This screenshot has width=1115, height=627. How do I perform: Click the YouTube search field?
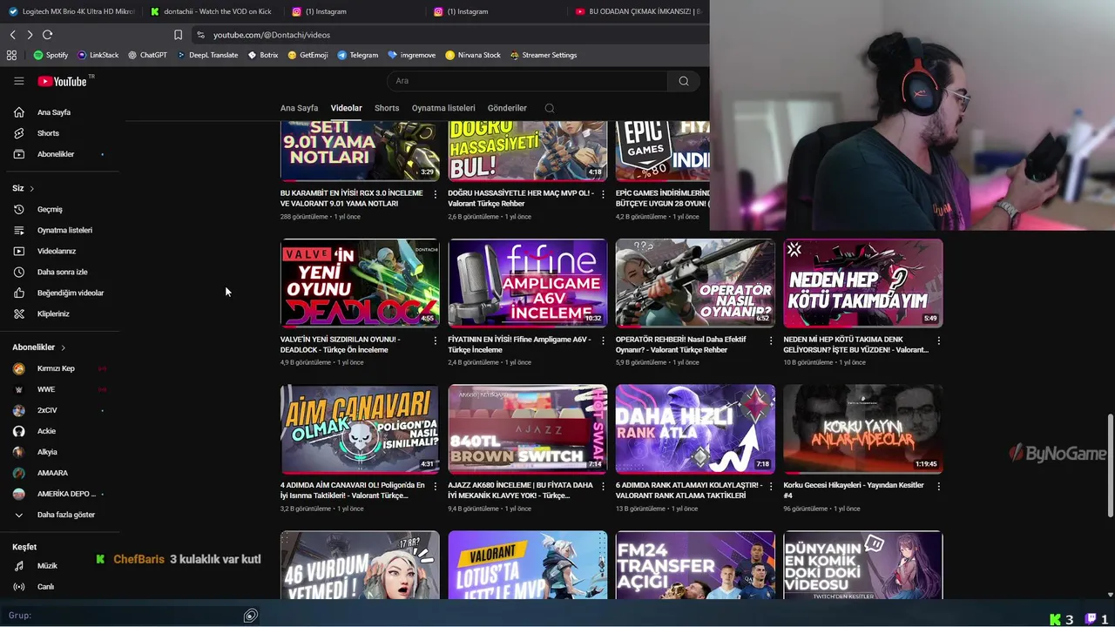[527, 81]
